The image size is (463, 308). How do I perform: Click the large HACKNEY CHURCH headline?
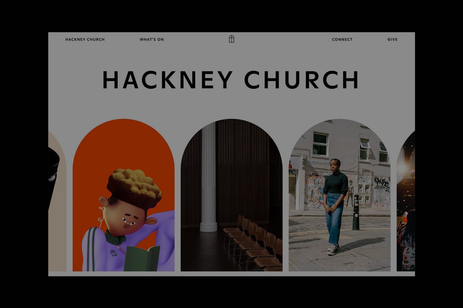click(230, 80)
